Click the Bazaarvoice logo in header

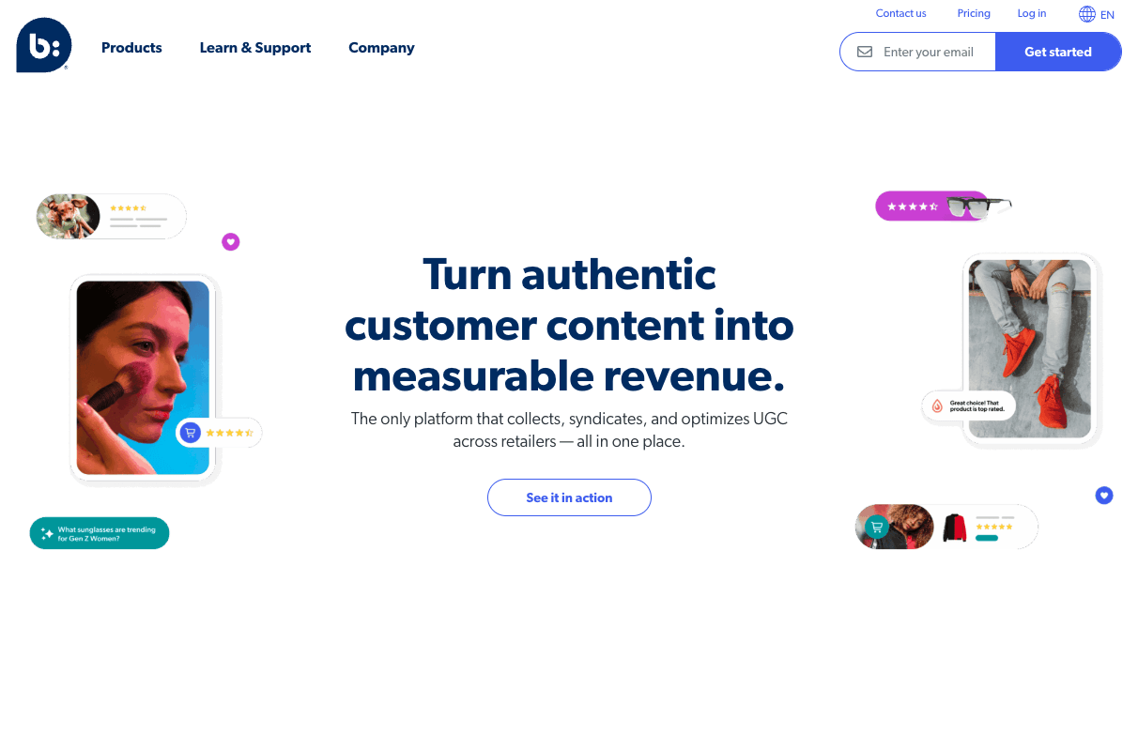click(43, 45)
